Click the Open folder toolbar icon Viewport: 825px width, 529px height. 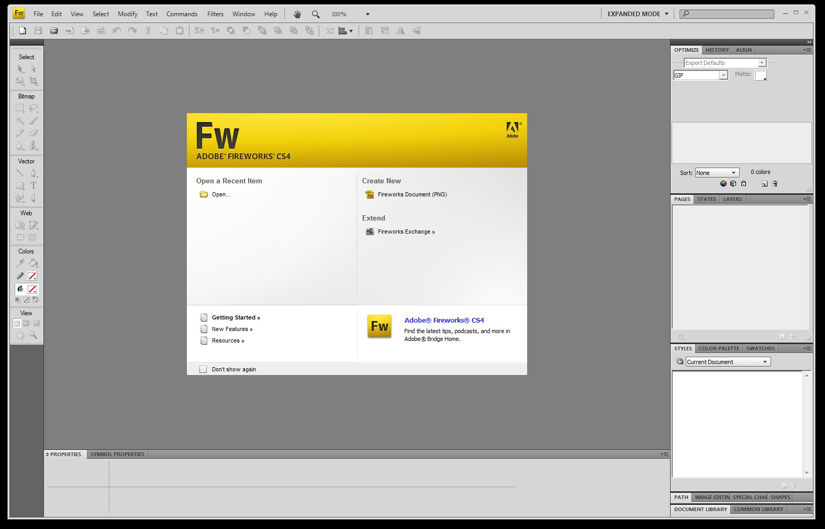[x=54, y=31]
